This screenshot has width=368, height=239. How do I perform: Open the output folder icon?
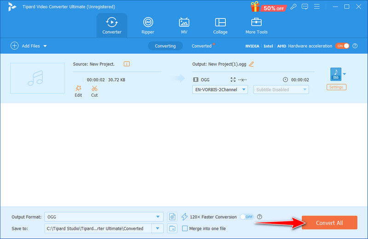coord(172,228)
